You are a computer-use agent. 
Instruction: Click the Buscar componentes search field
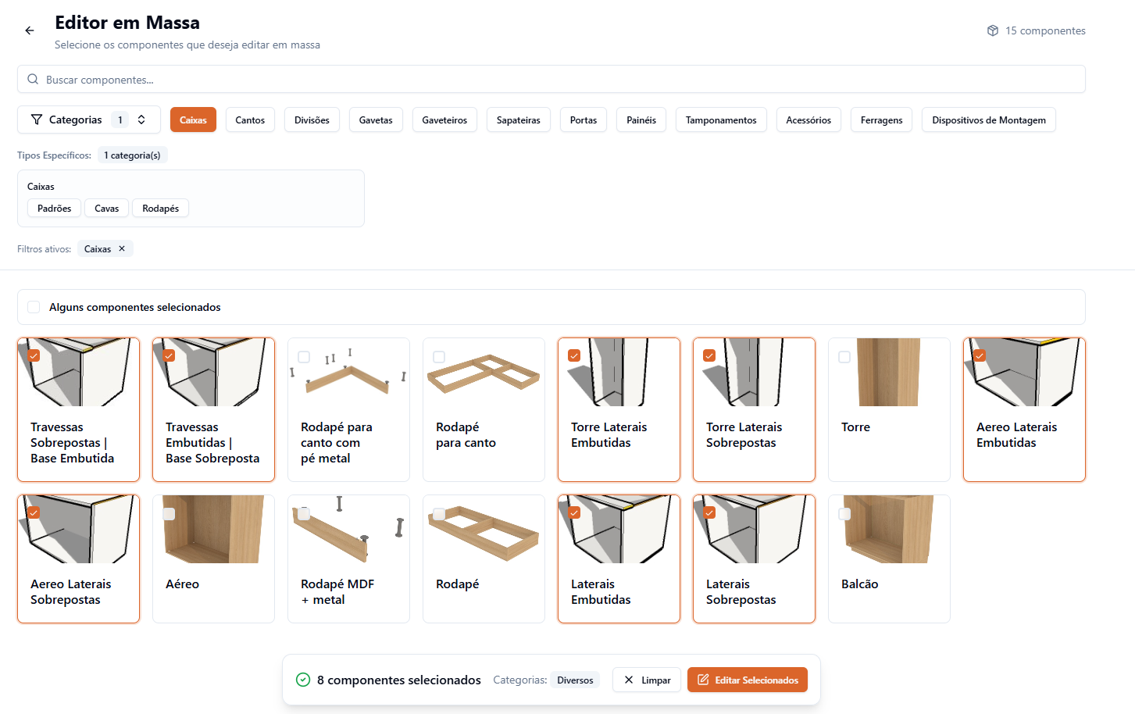(x=551, y=79)
